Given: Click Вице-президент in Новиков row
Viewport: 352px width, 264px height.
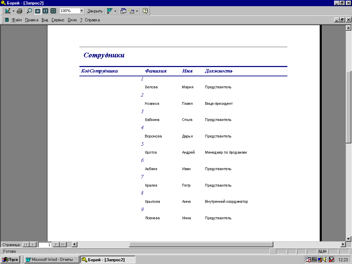Looking at the screenshot, I should tap(219, 103).
